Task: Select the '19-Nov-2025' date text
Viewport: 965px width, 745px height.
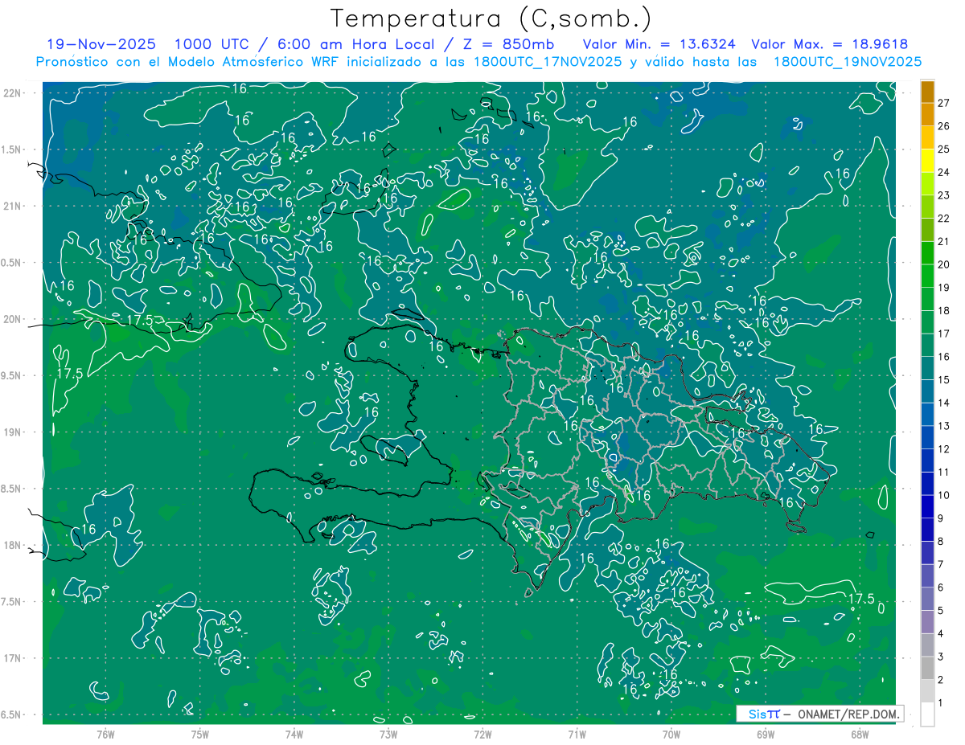Action: tap(101, 44)
